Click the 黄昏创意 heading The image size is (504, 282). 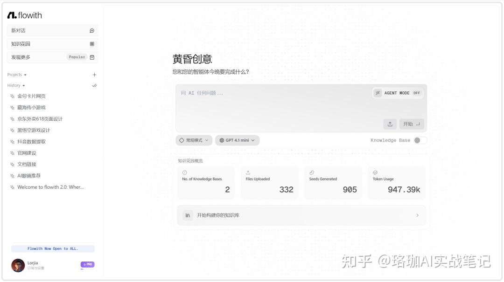pos(192,59)
